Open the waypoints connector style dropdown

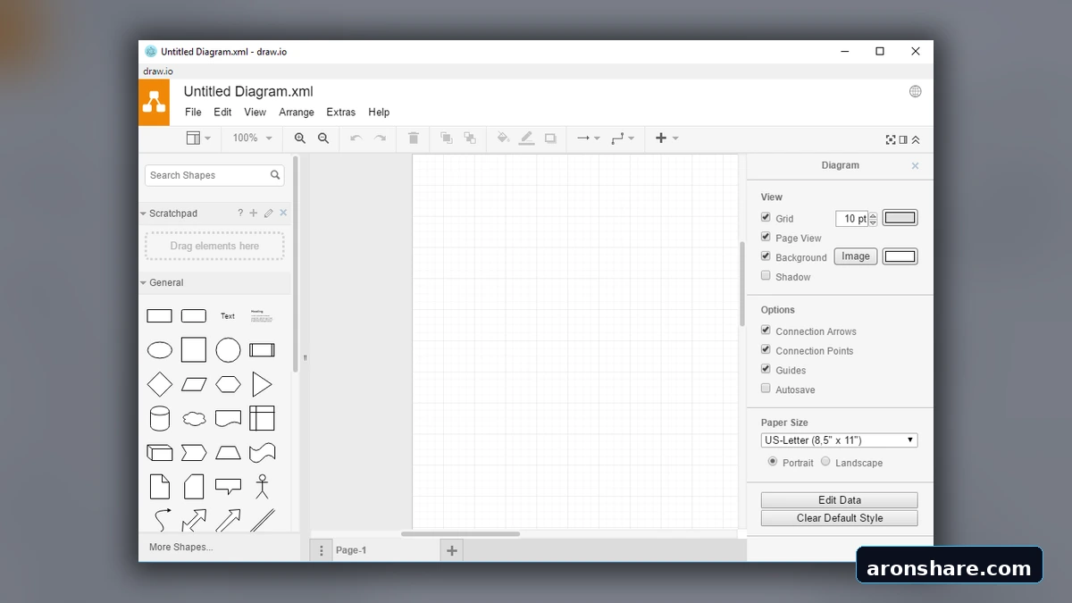[x=623, y=138]
